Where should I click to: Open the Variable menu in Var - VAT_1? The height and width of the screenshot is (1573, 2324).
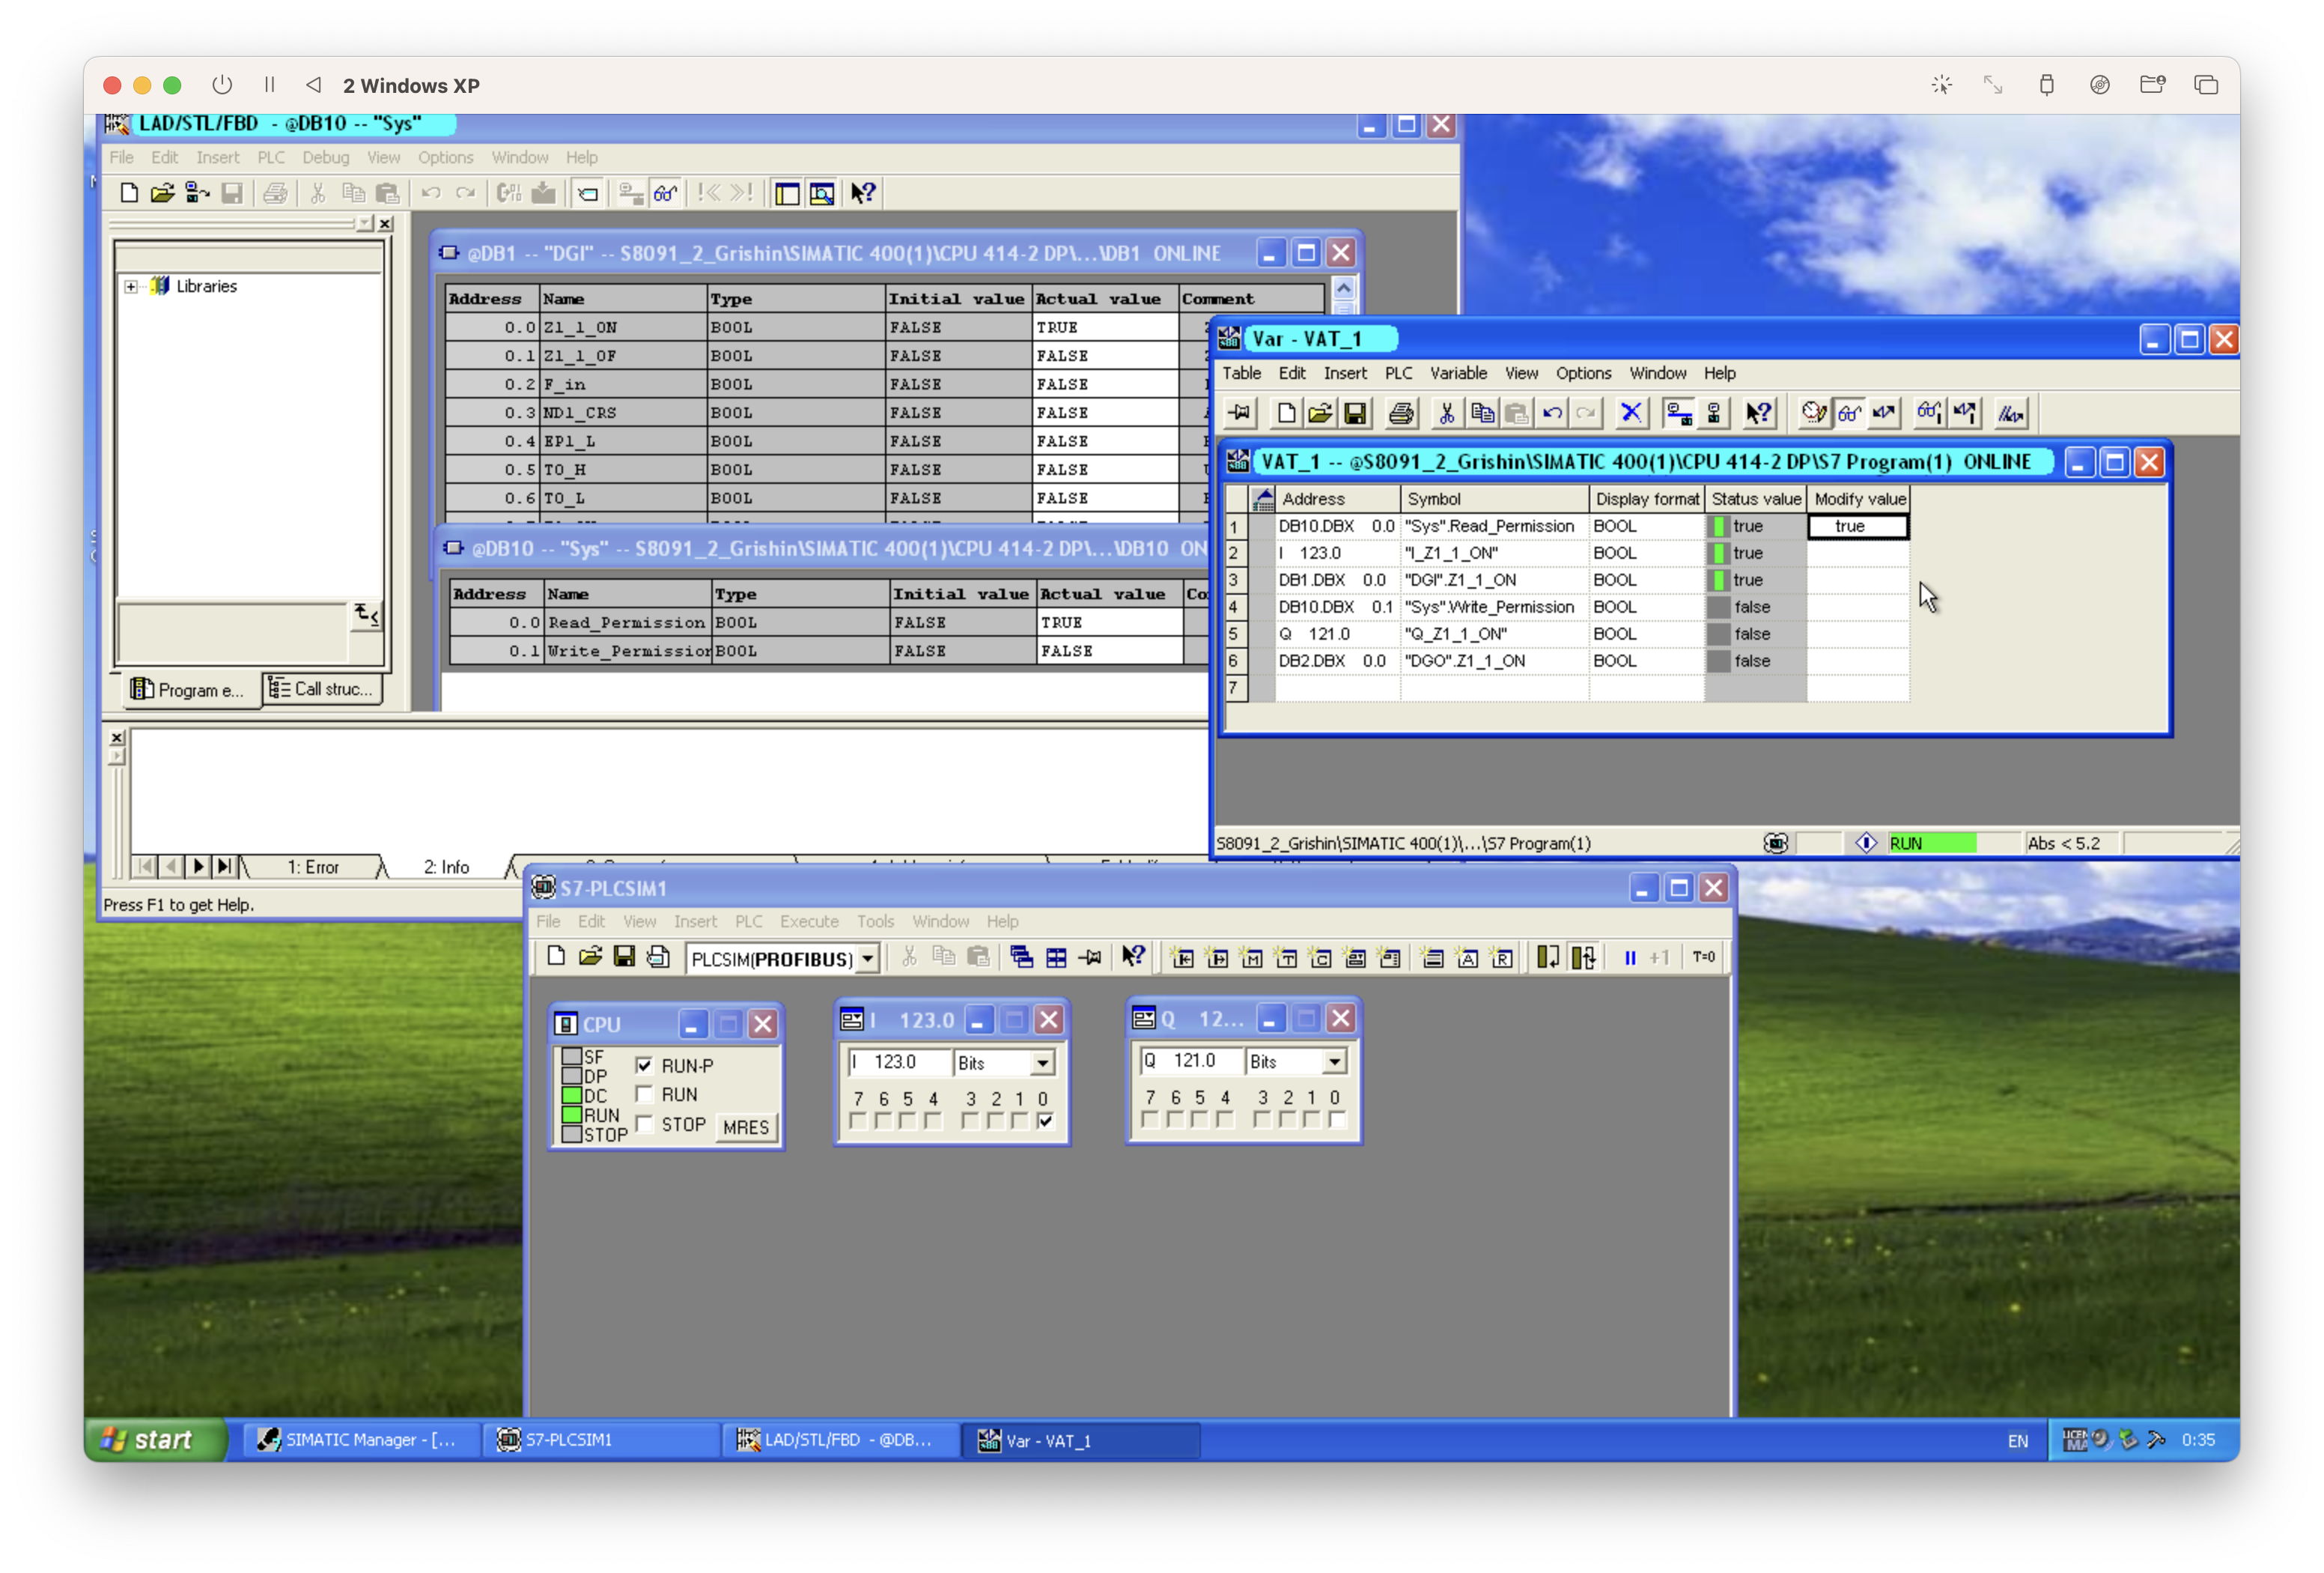tap(1458, 373)
